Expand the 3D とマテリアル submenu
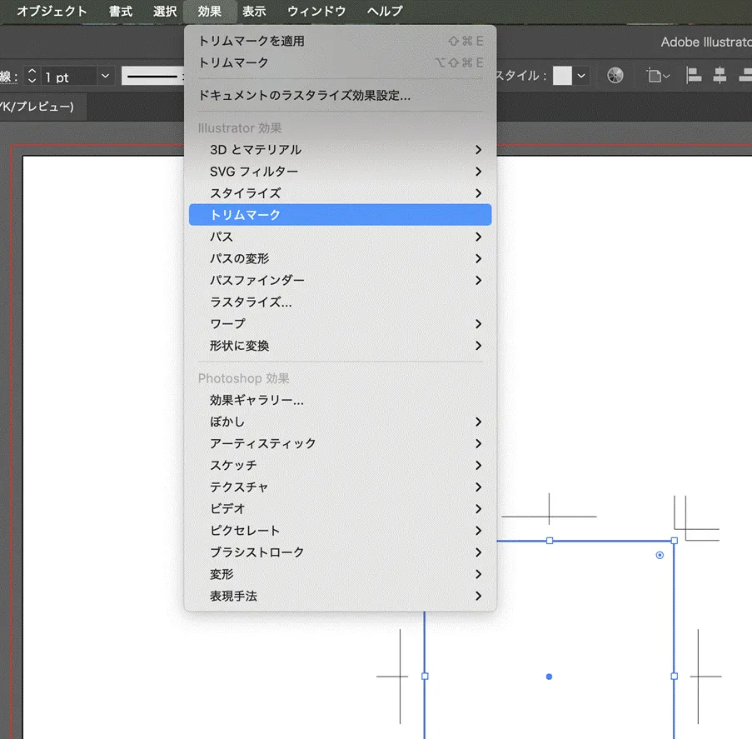This screenshot has height=739, width=752. click(x=340, y=150)
